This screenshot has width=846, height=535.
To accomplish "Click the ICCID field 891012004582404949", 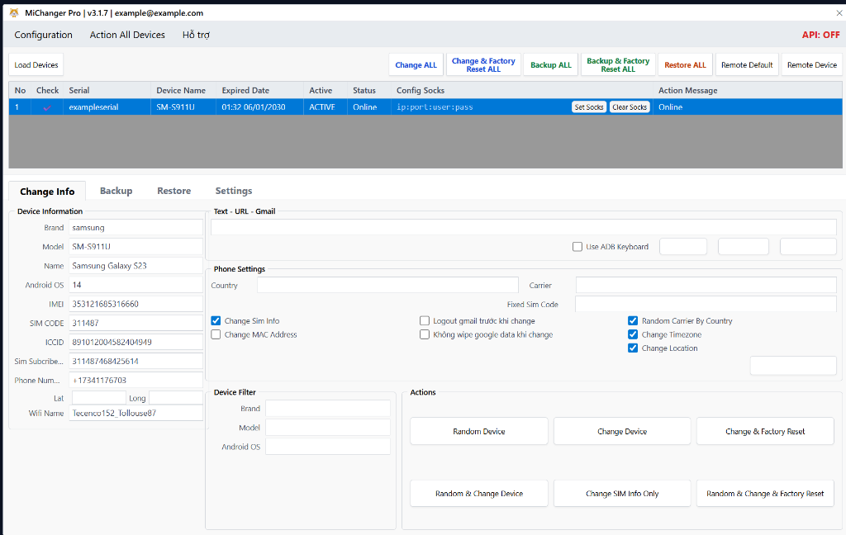I will pyautogui.click(x=135, y=342).
